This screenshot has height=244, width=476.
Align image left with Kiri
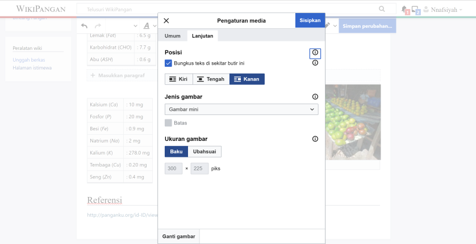pos(178,79)
